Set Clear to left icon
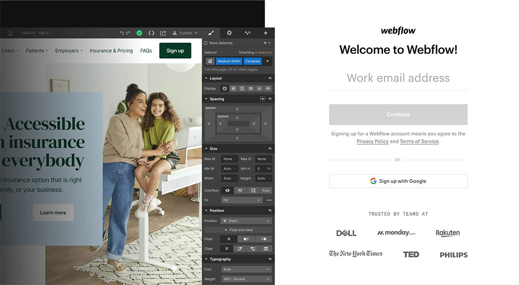The width and height of the screenshot is (519, 285). pos(240,249)
